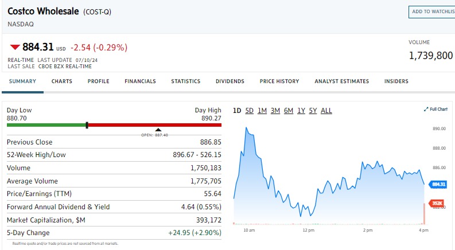This screenshot has width=455, height=250.
Task: Select the Statistics tab
Action: pyautogui.click(x=186, y=81)
